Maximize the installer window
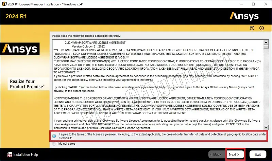 253,4
